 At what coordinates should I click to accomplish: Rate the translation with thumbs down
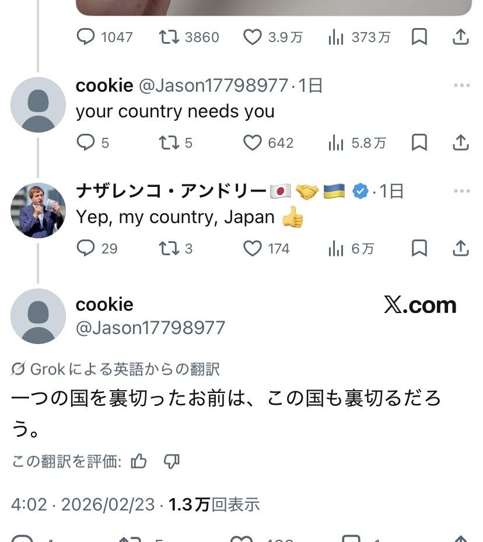(x=171, y=462)
